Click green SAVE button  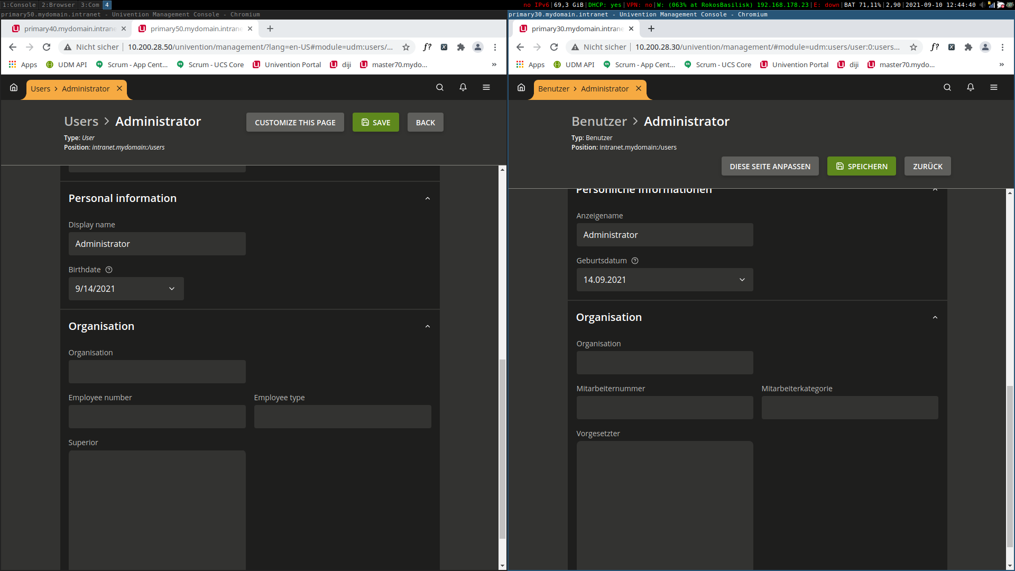(x=375, y=123)
